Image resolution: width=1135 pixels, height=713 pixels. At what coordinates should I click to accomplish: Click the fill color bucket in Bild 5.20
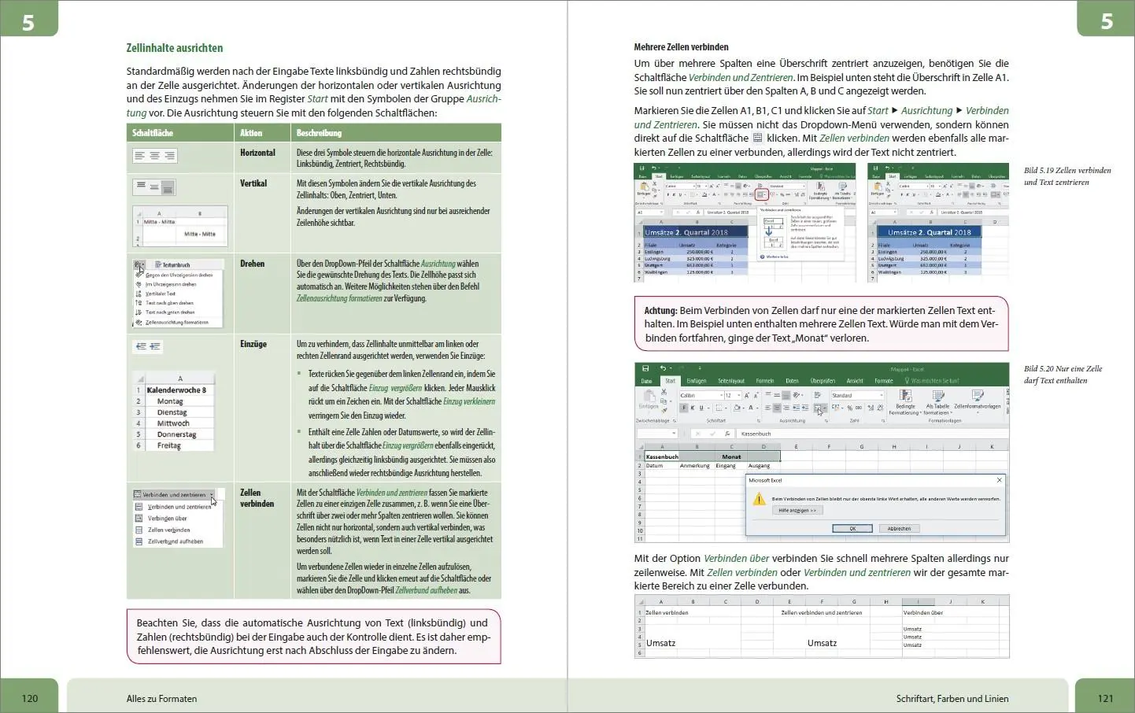(x=738, y=408)
